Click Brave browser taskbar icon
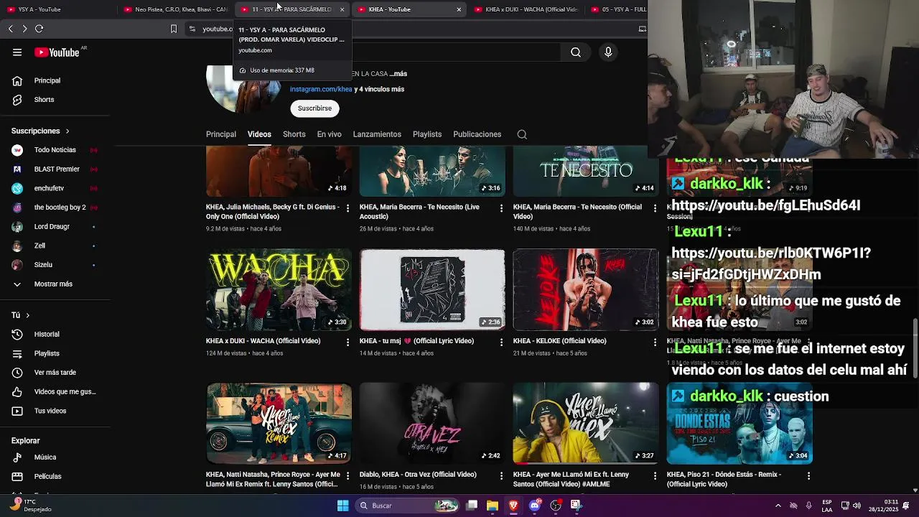The width and height of the screenshot is (919, 517). [513, 506]
